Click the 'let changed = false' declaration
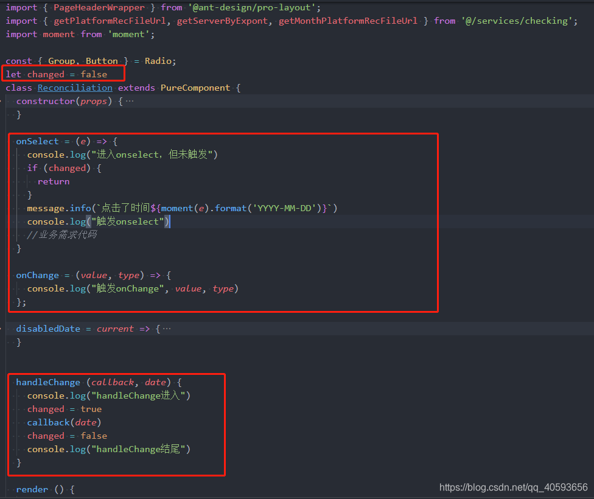Screen dimensions: 594x499 57,74
